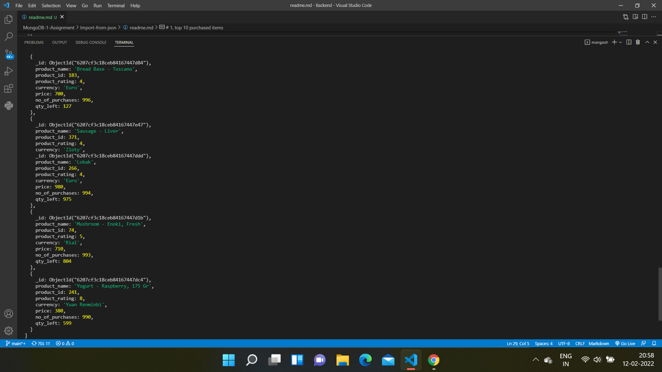This screenshot has width=662, height=372.
Task: Split the terminal pane
Action: (x=629, y=42)
